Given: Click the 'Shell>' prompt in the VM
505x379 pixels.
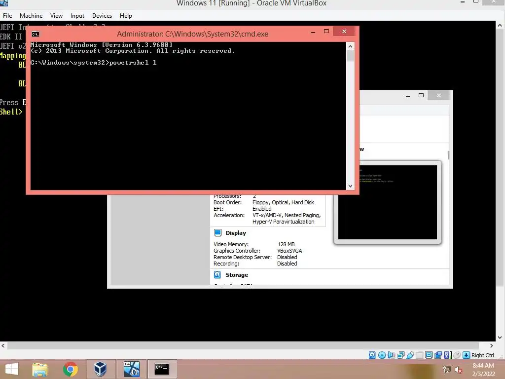Looking at the screenshot, I should pos(11,112).
